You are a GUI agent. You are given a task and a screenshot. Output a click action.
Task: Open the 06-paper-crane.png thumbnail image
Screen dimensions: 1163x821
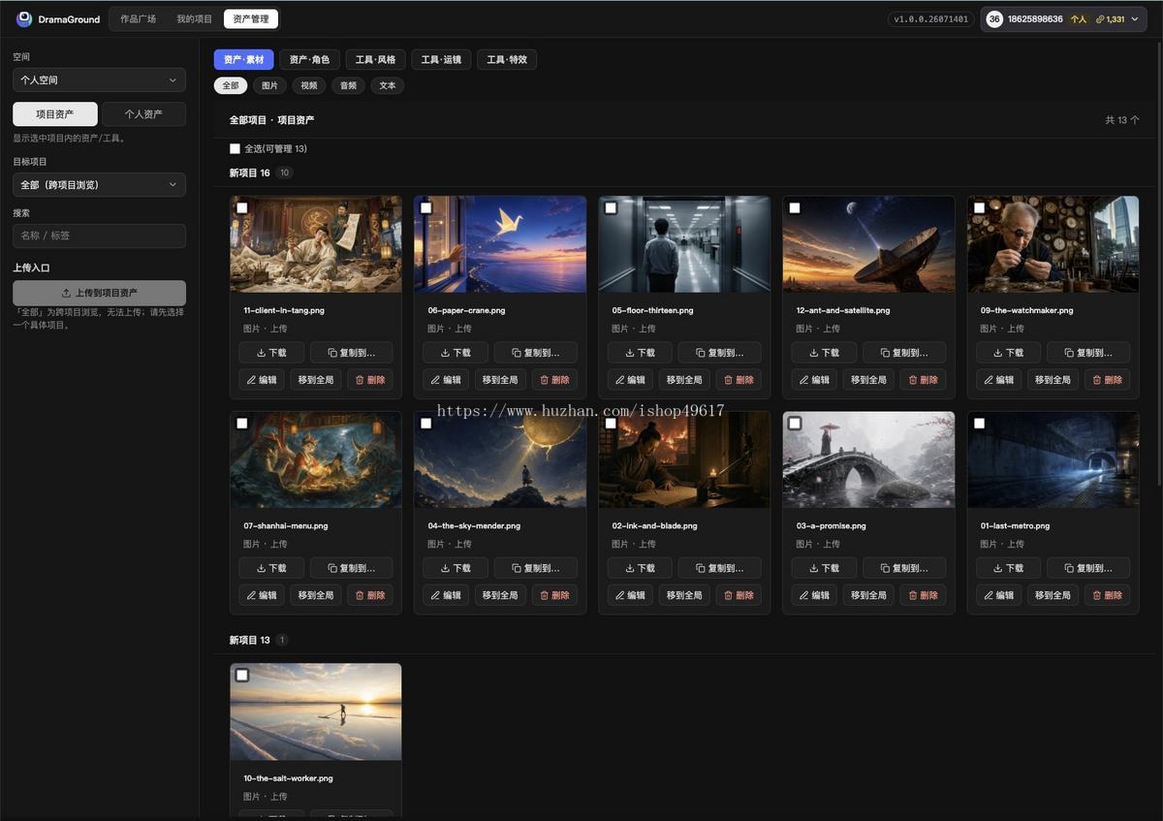pyautogui.click(x=500, y=243)
